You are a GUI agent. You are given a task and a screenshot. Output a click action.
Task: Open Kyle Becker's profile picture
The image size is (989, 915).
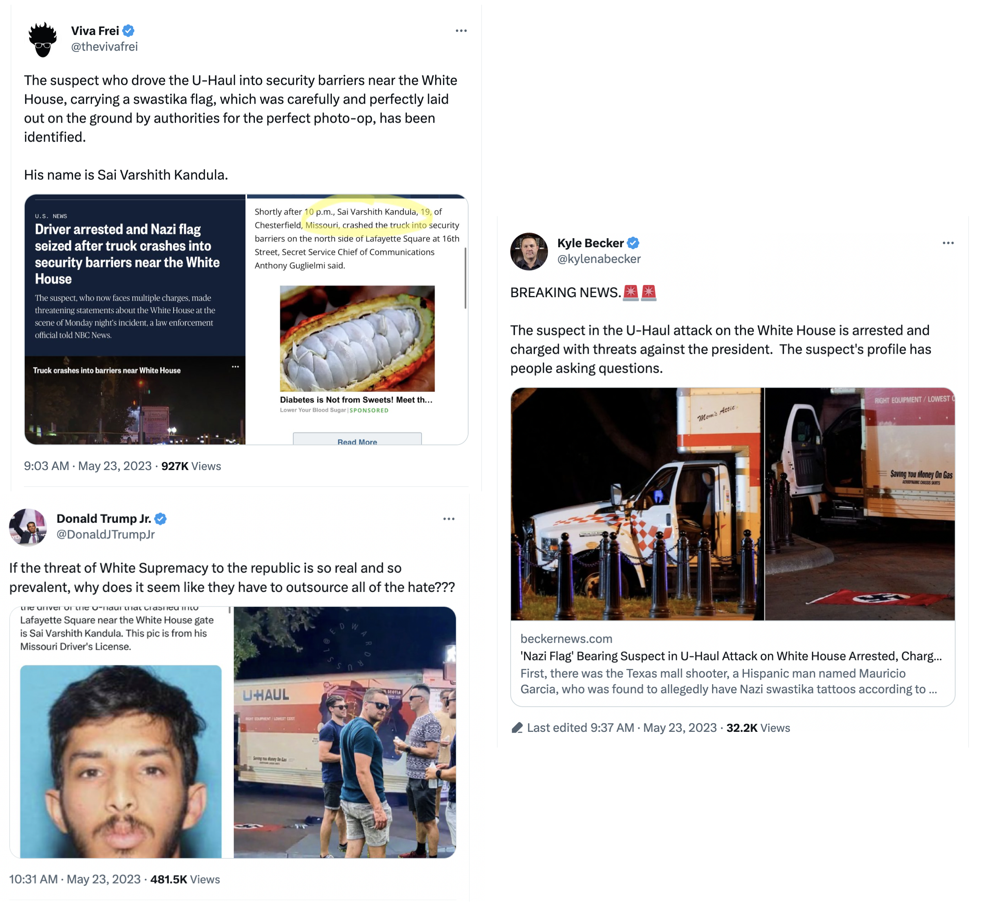pos(528,252)
